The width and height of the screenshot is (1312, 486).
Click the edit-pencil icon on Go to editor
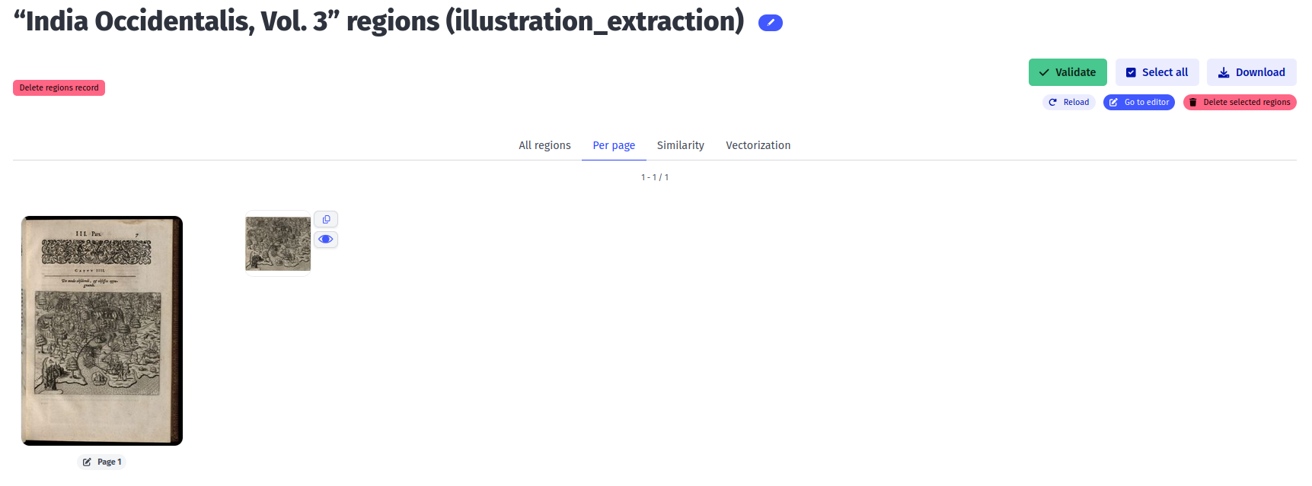1113,102
